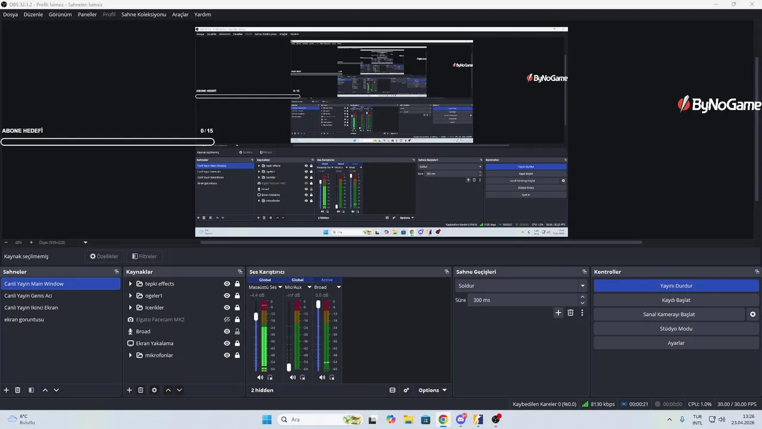Add a scene transition with the plus icon
The width and height of the screenshot is (762, 429).
coord(558,313)
